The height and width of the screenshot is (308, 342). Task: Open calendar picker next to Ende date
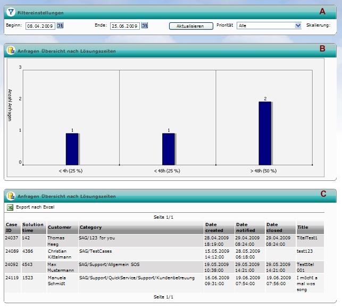[x=144, y=26]
